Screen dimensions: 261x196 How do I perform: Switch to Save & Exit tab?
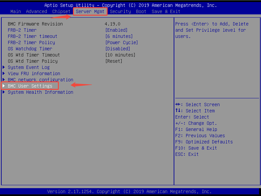click(166, 11)
